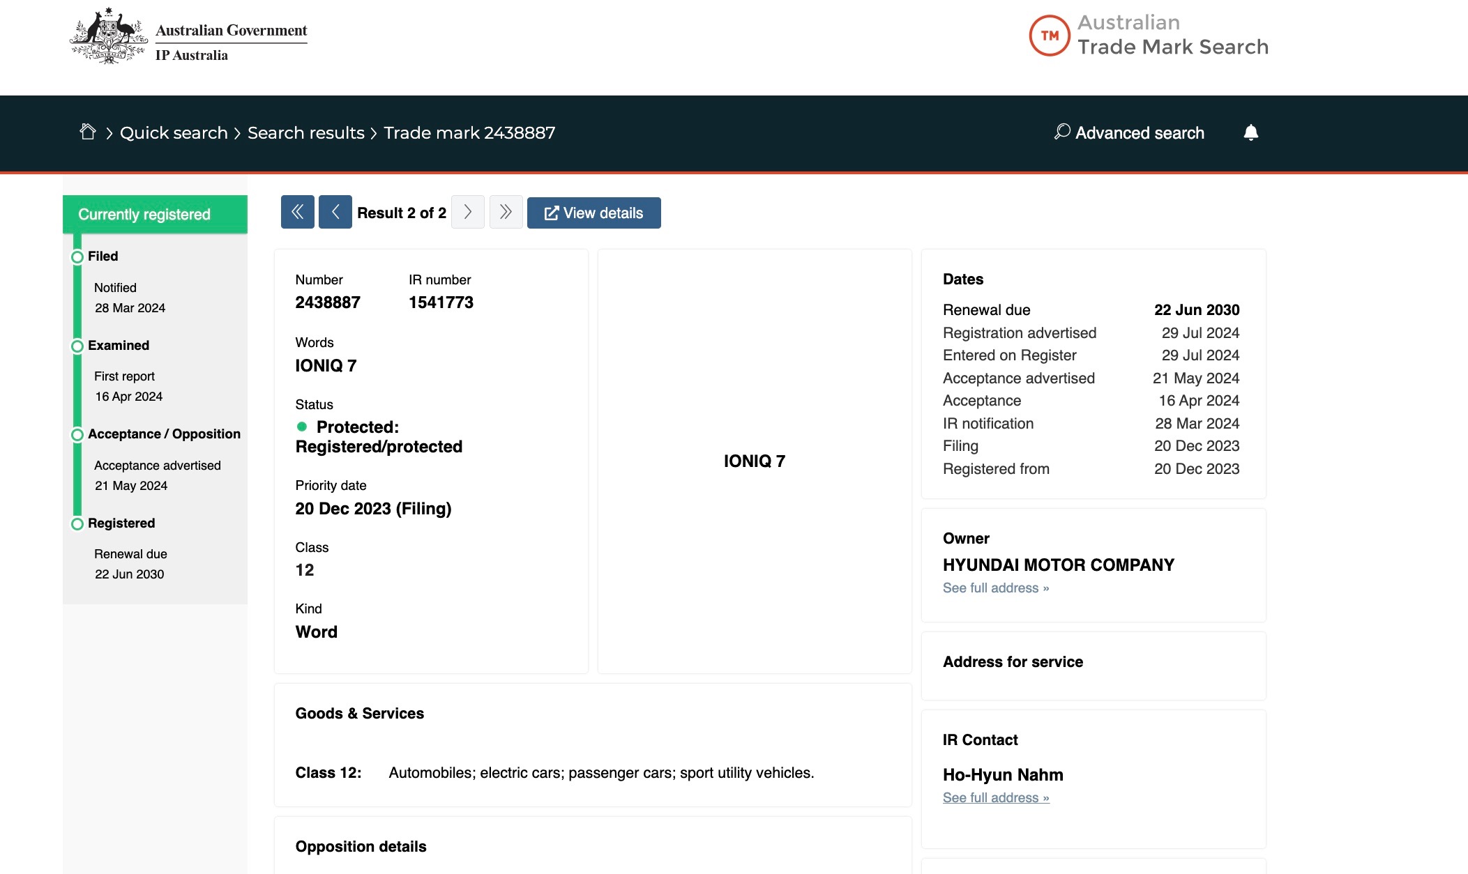1468x874 pixels.
Task: Select the Examined timeline marker
Action: 77,346
